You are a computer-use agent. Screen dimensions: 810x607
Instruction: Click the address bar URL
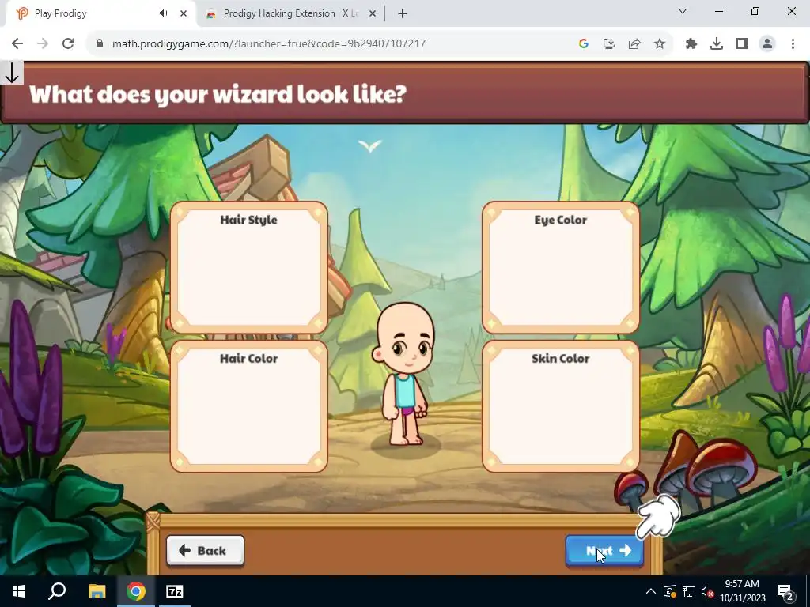269,43
